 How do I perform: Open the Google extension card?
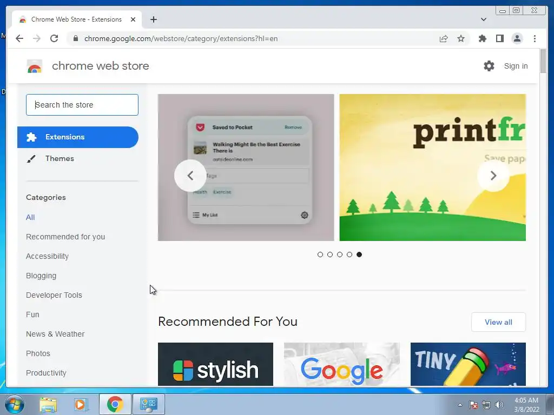pyautogui.click(x=342, y=364)
